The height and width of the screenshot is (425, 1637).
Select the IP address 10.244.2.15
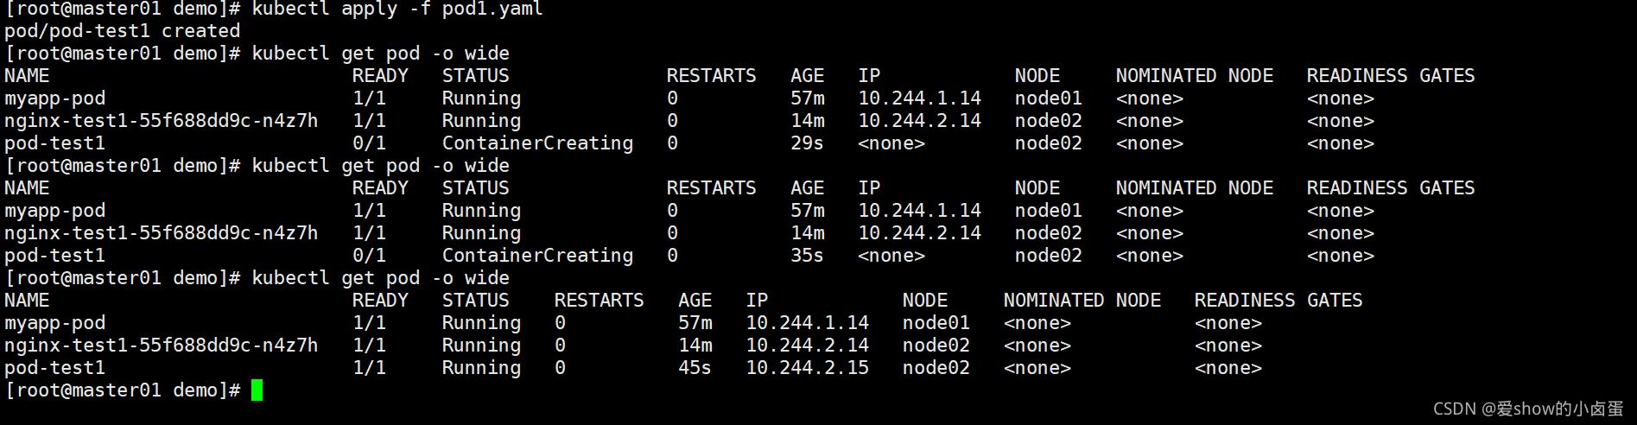point(807,368)
